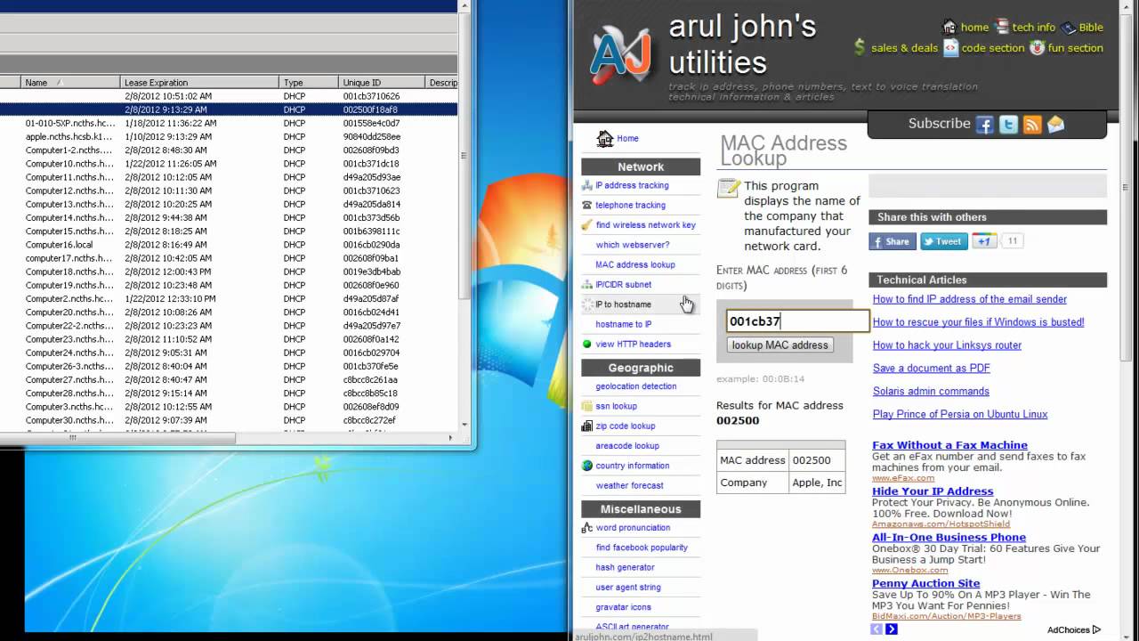Image resolution: width=1139 pixels, height=641 pixels.
Task: Open the 'Hide Your IP Address' ad
Action: click(x=933, y=491)
